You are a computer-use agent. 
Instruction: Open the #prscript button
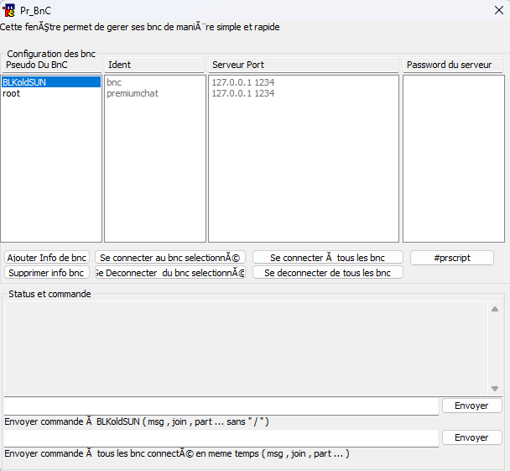452,258
